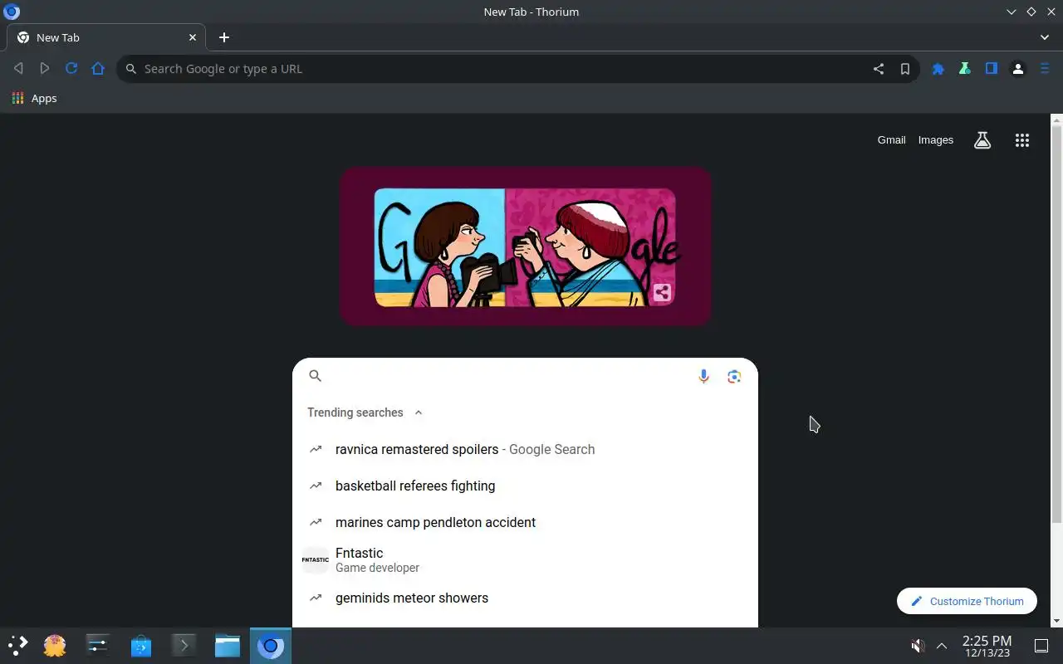Select 'marines camp pendleton accident' suggestion
This screenshot has height=664, width=1063.
tap(525, 522)
